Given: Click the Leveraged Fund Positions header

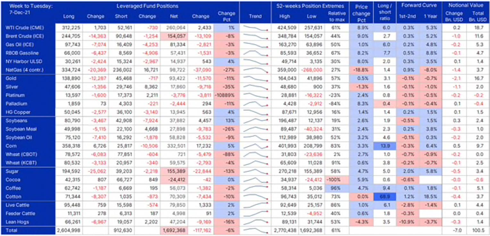Looking at the screenshot, I should tap(147, 6).
